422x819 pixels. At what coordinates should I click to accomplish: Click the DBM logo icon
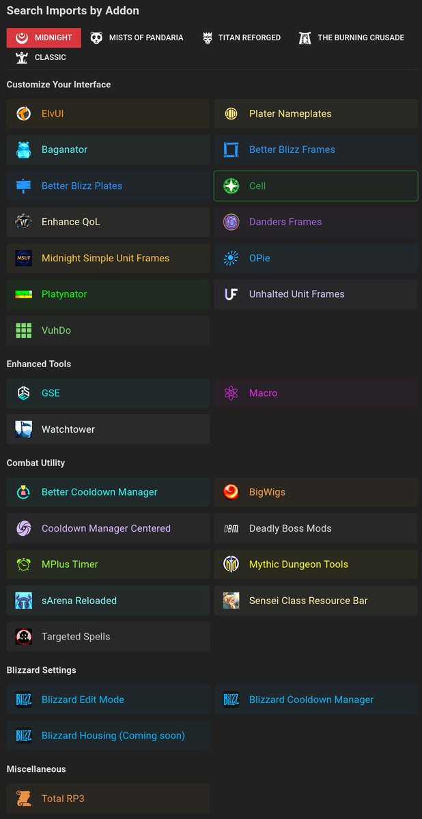point(231,529)
